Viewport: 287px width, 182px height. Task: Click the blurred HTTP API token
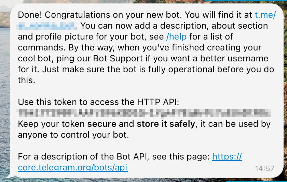click(x=143, y=112)
